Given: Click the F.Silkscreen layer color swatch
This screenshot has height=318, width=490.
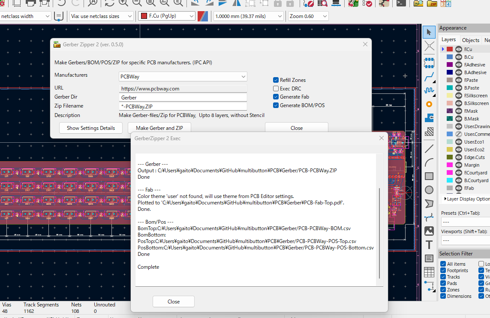Looking at the screenshot, I should coord(450,96).
